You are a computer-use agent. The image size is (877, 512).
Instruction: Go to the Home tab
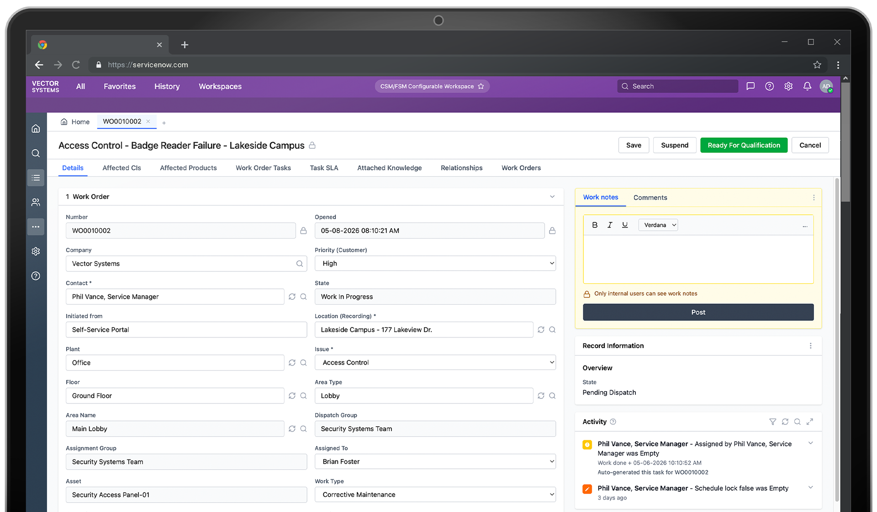coord(75,122)
